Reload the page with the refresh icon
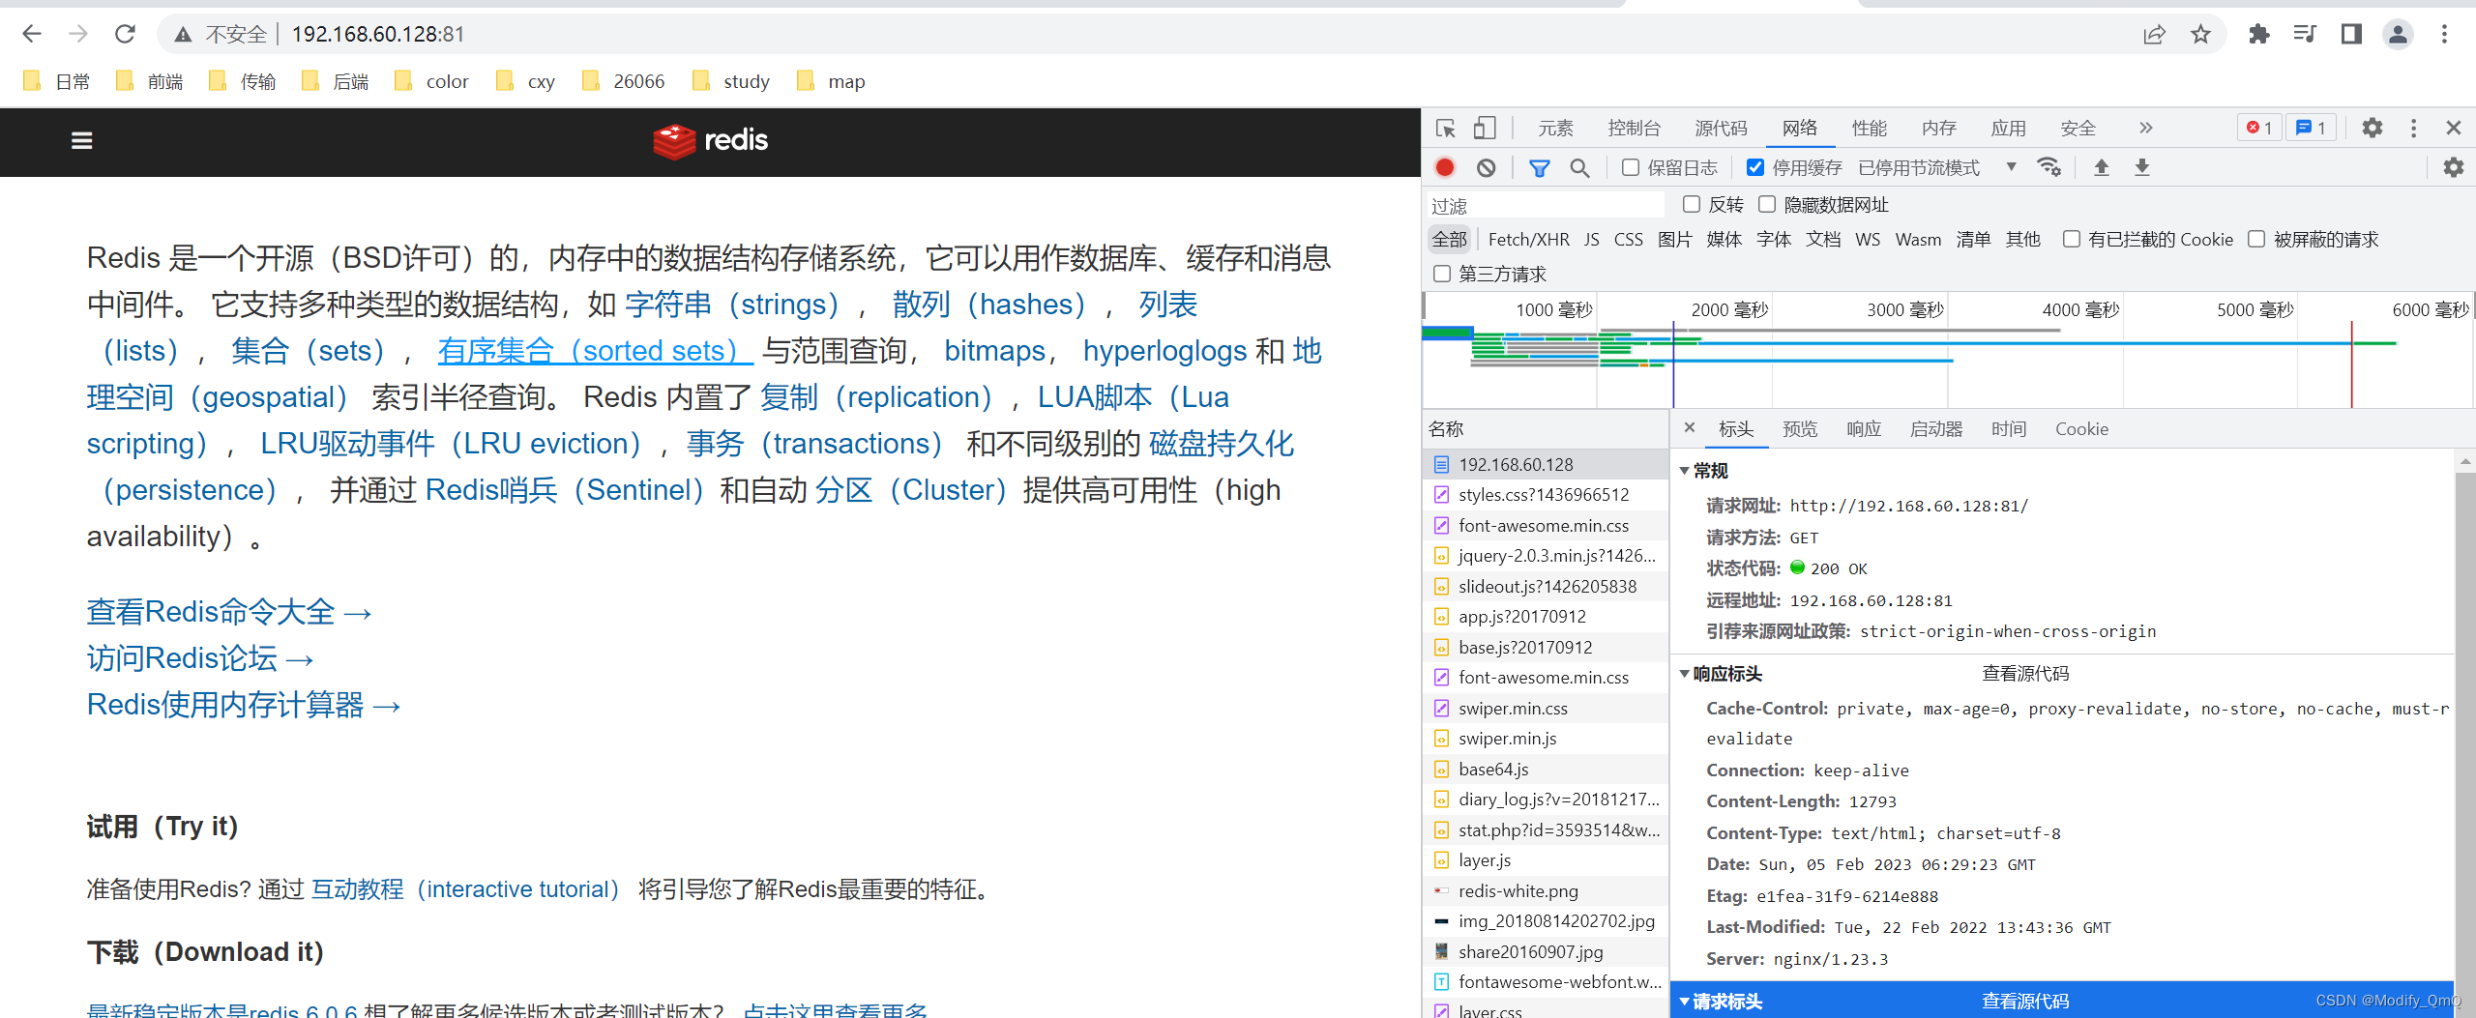 point(125,35)
